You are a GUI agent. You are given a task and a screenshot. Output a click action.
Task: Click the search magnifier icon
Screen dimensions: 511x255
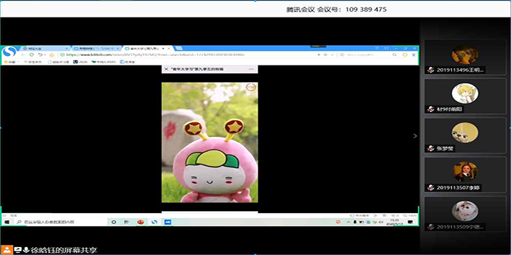click(x=394, y=55)
